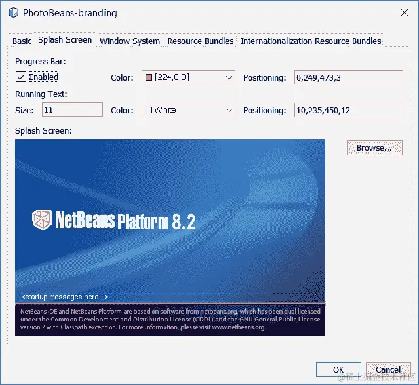Click the splash screen preview image
Screen dimensions: 419x385
pos(170,238)
